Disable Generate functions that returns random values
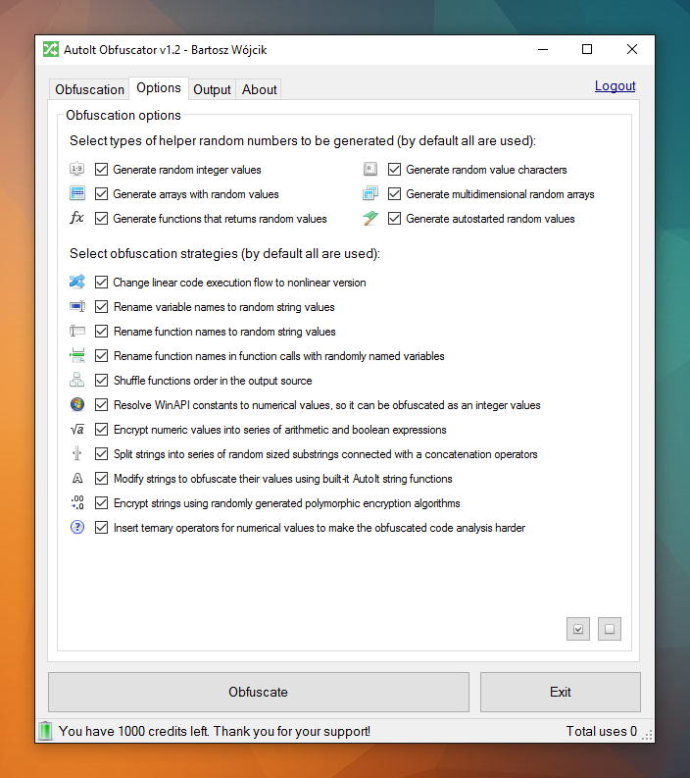Image resolution: width=690 pixels, height=778 pixels. [101, 219]
